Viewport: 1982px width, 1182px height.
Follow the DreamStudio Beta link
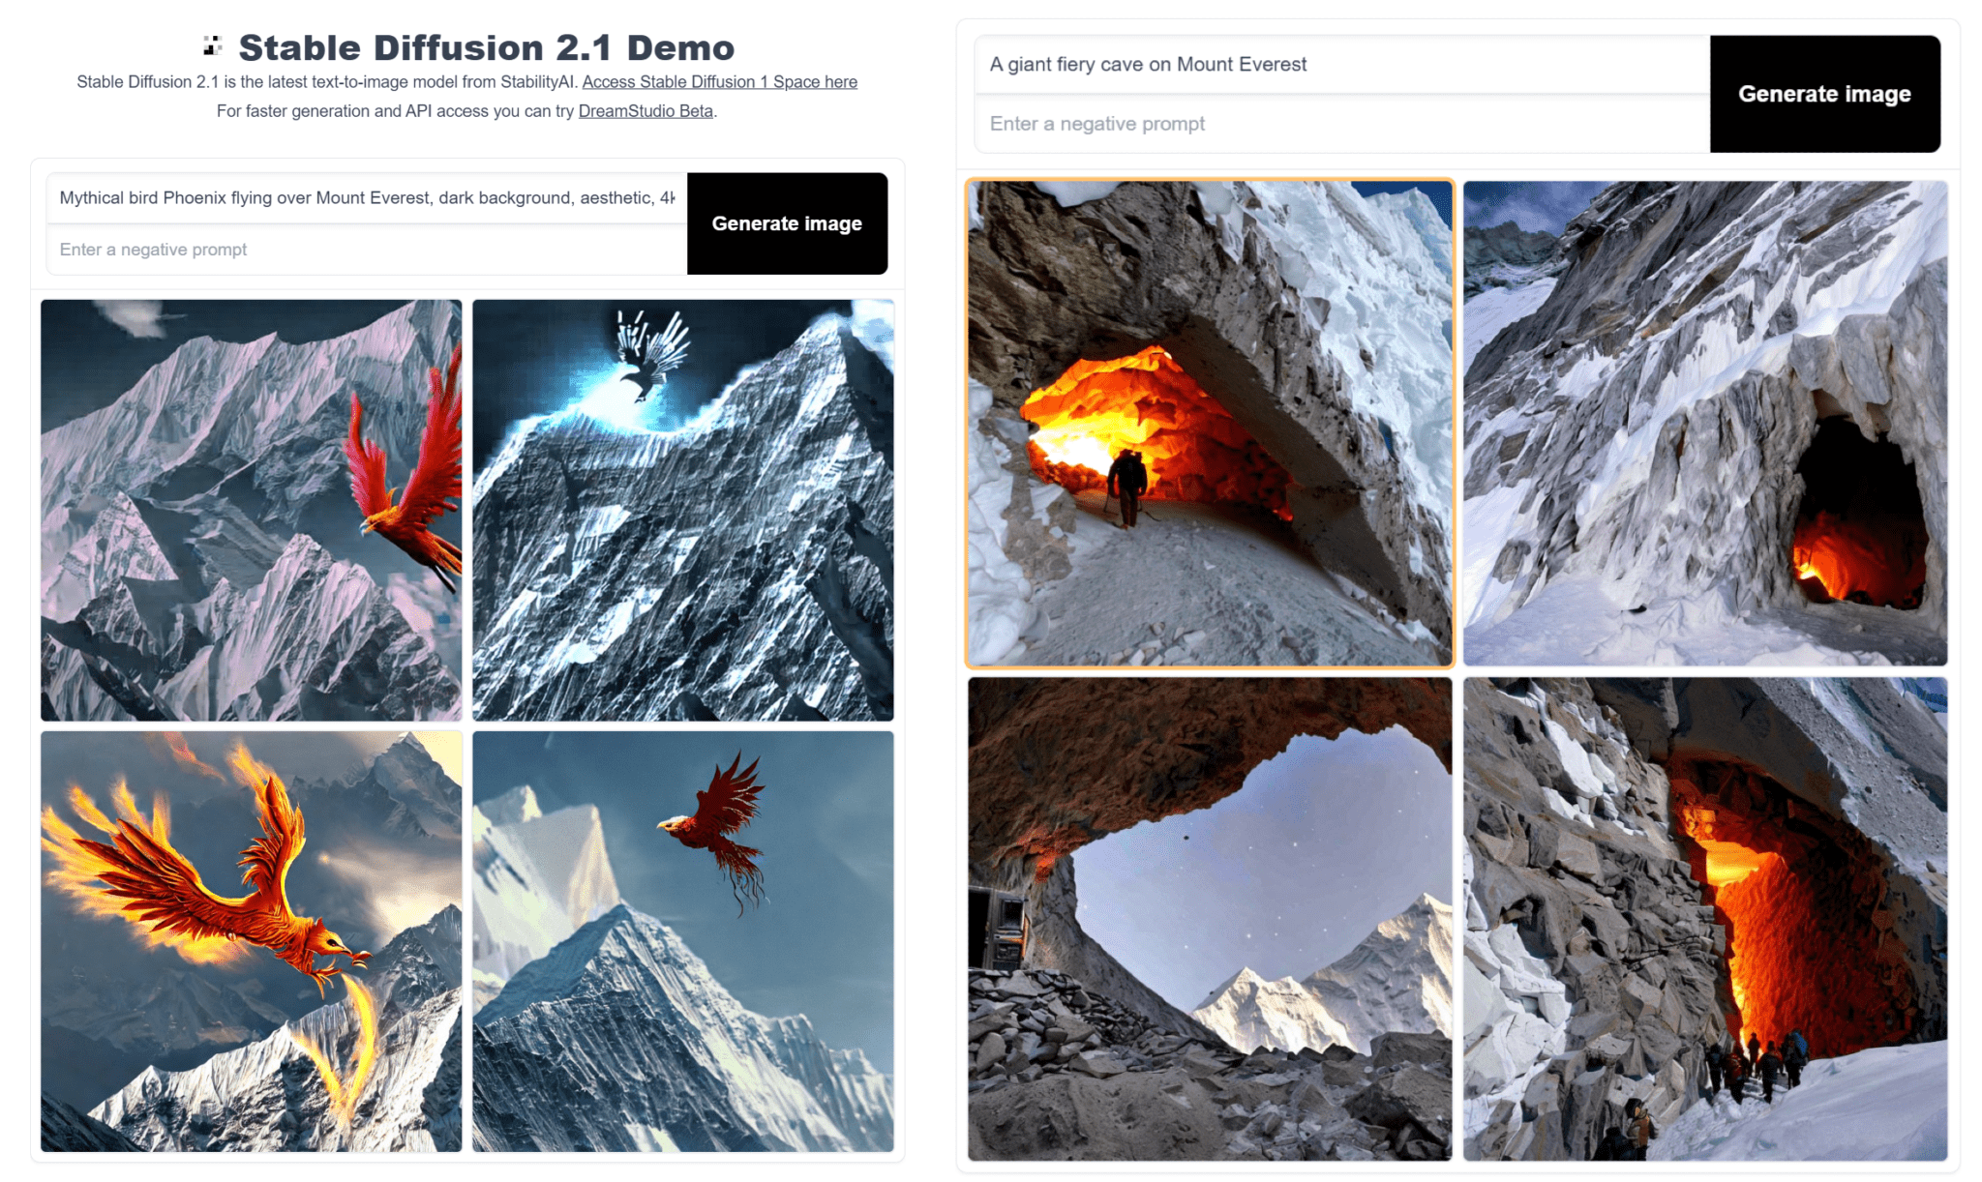tap(646, 111)
